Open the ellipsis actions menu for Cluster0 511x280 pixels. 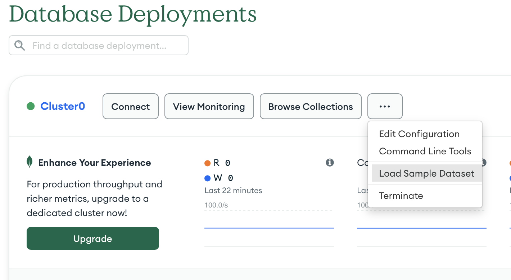tap(385, 106)
